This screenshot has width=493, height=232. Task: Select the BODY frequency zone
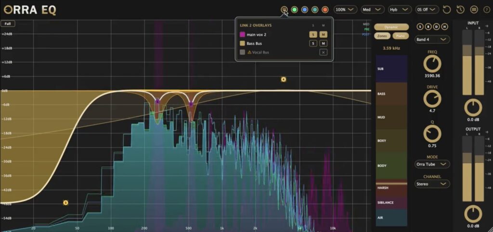tap(391, 166)
